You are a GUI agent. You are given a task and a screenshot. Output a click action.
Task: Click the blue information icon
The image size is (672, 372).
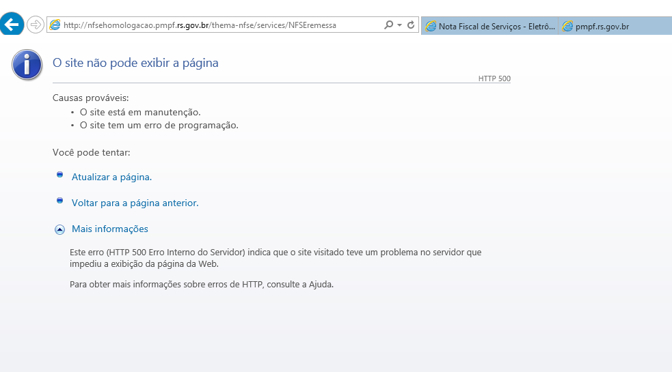point(27,65)
